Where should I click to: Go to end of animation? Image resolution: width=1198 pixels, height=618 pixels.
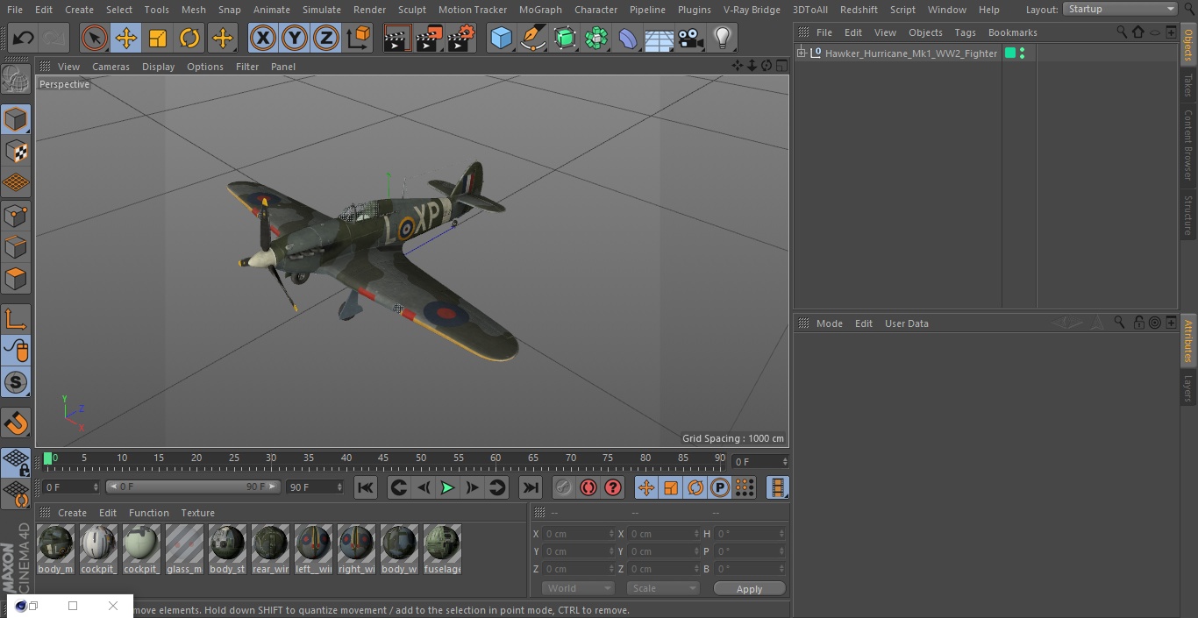(x=531, y=487)
